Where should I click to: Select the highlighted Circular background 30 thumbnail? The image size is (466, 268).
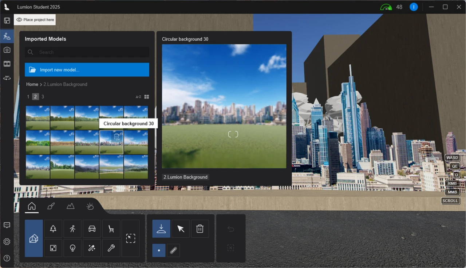(111, 142)
